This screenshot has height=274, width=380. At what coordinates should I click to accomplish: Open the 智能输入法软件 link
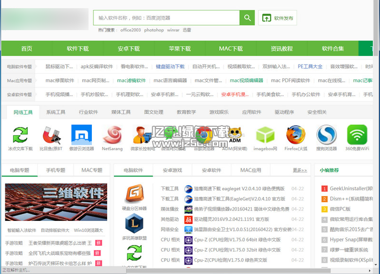(22, 230)
